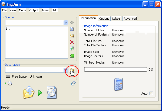162x111 pixels.
Task: Click the plus icon to add source
Action: pos(72,23)
